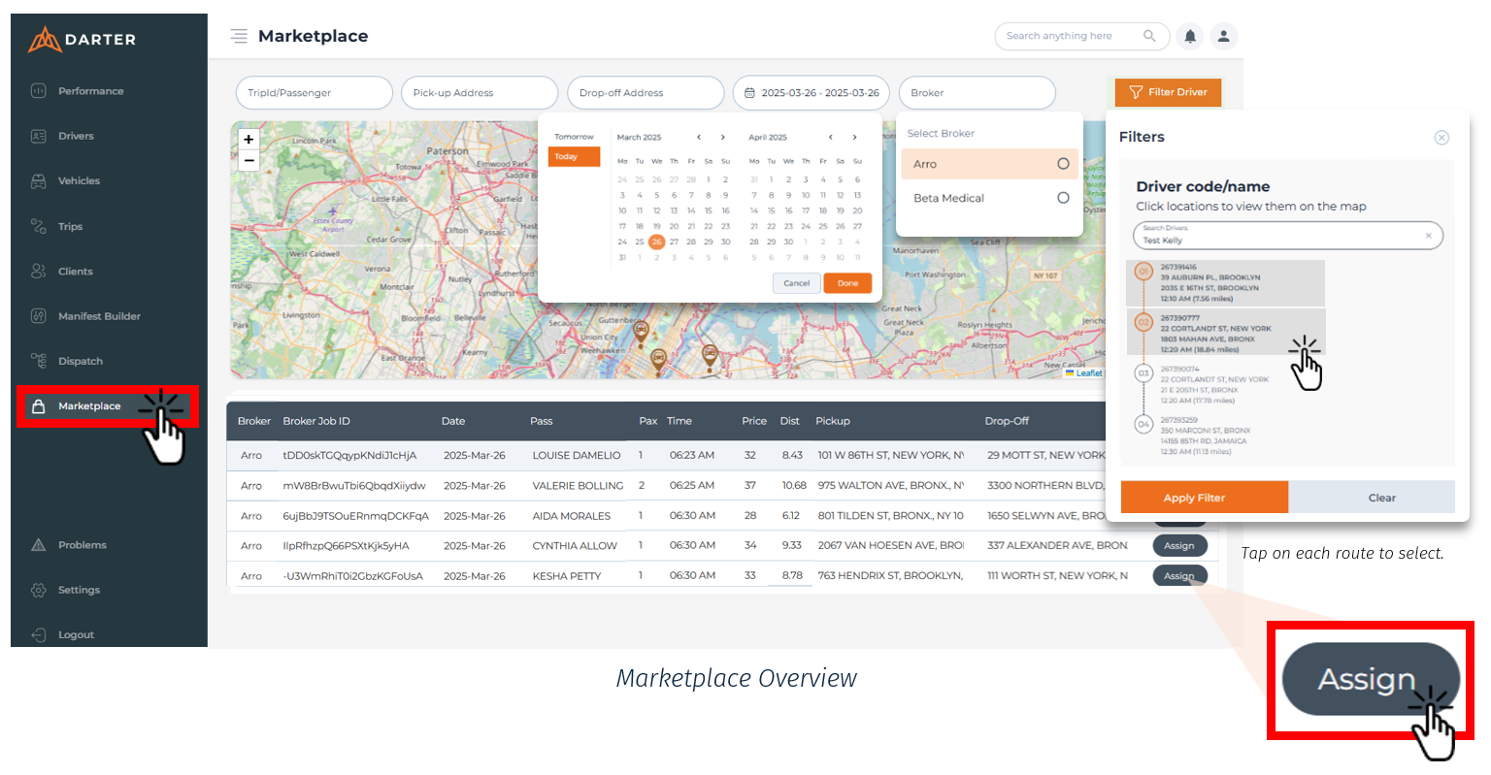This screenshot has height=775, width=1491.
Task: Click the magnifier icon in top search
Action: tap(1149, 36)
